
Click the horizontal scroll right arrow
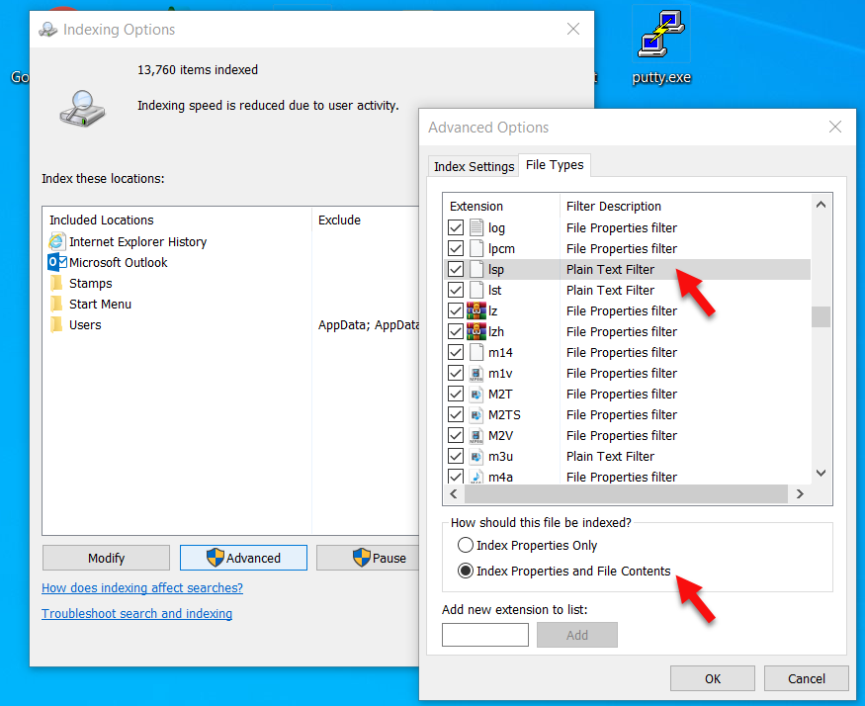[800, 494]
